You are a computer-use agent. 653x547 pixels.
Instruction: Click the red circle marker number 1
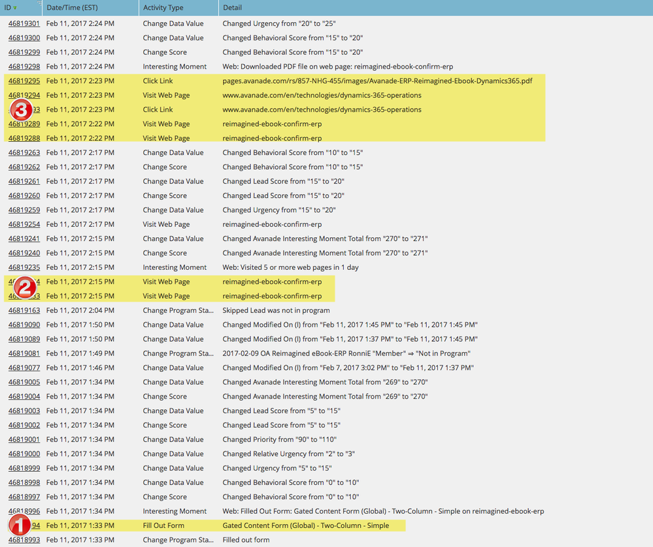(x=19, y=525)
